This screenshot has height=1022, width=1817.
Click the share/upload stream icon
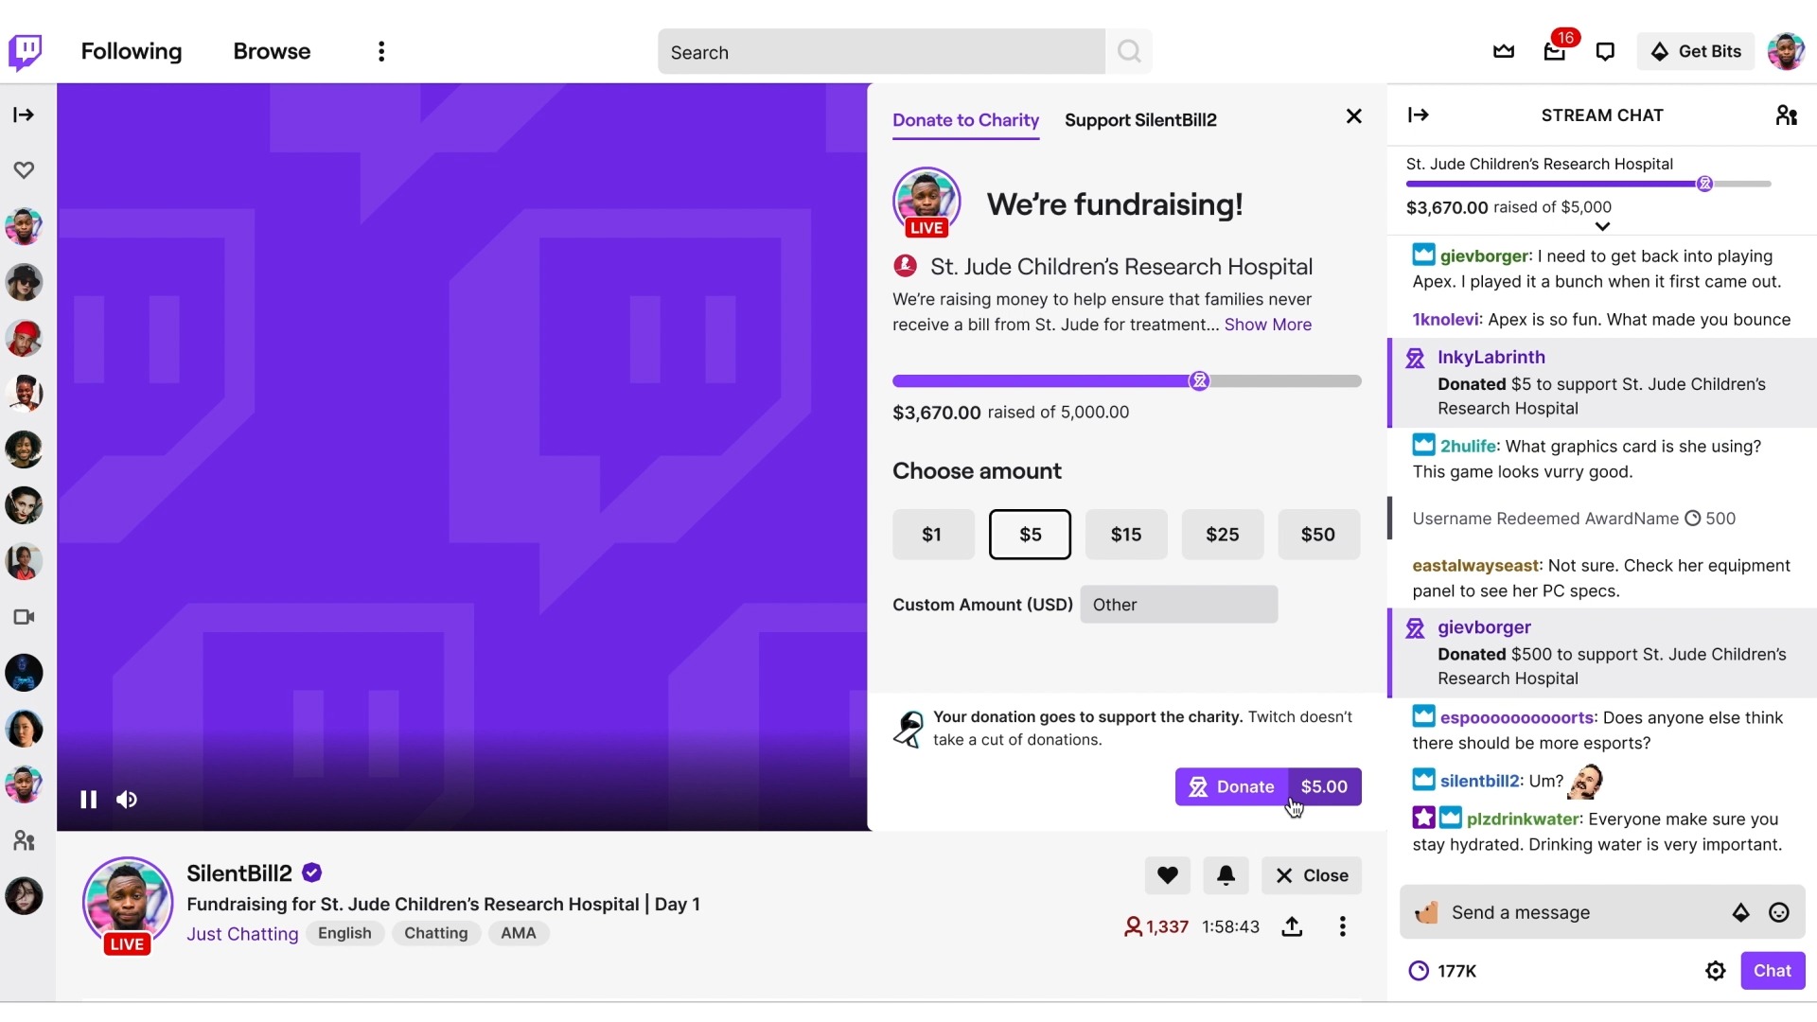tap(1292, 925)
